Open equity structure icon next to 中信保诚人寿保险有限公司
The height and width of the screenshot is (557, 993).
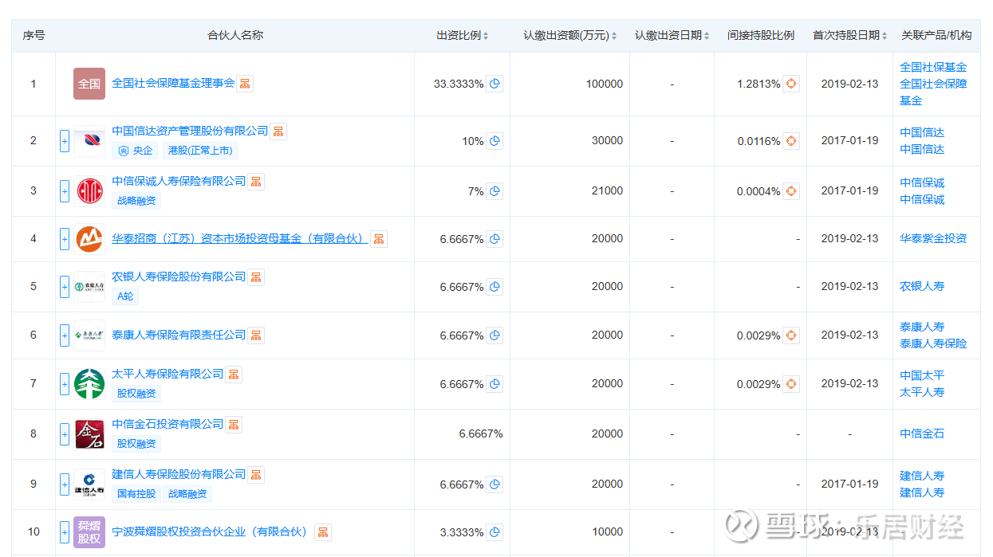(x=256, y=182)
